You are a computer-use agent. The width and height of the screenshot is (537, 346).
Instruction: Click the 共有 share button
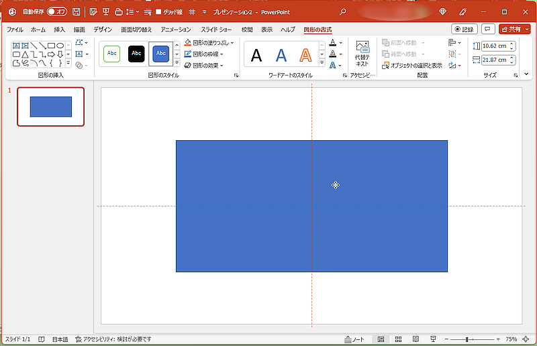(x=511, y=30)
